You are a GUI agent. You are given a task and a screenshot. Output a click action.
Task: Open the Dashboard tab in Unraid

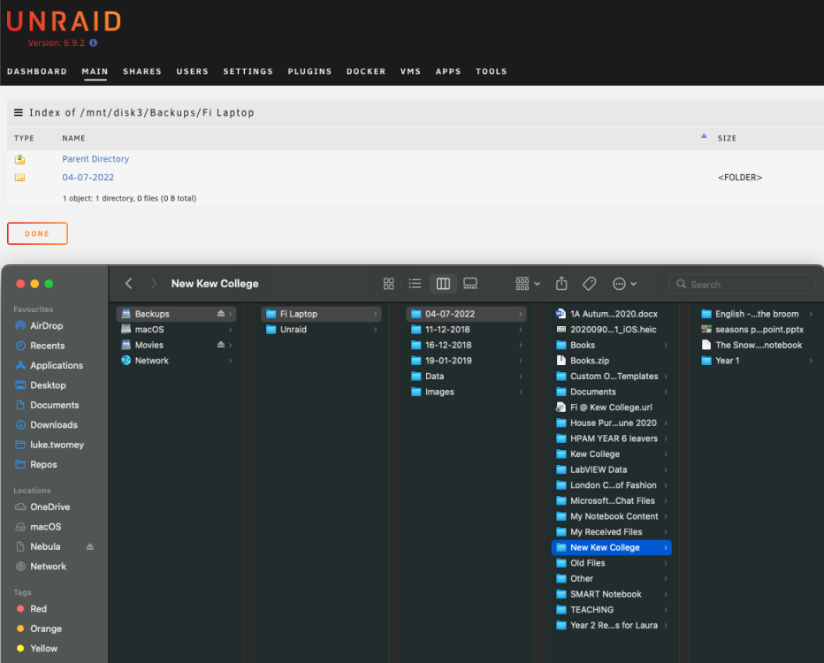[x=37, y=72]
